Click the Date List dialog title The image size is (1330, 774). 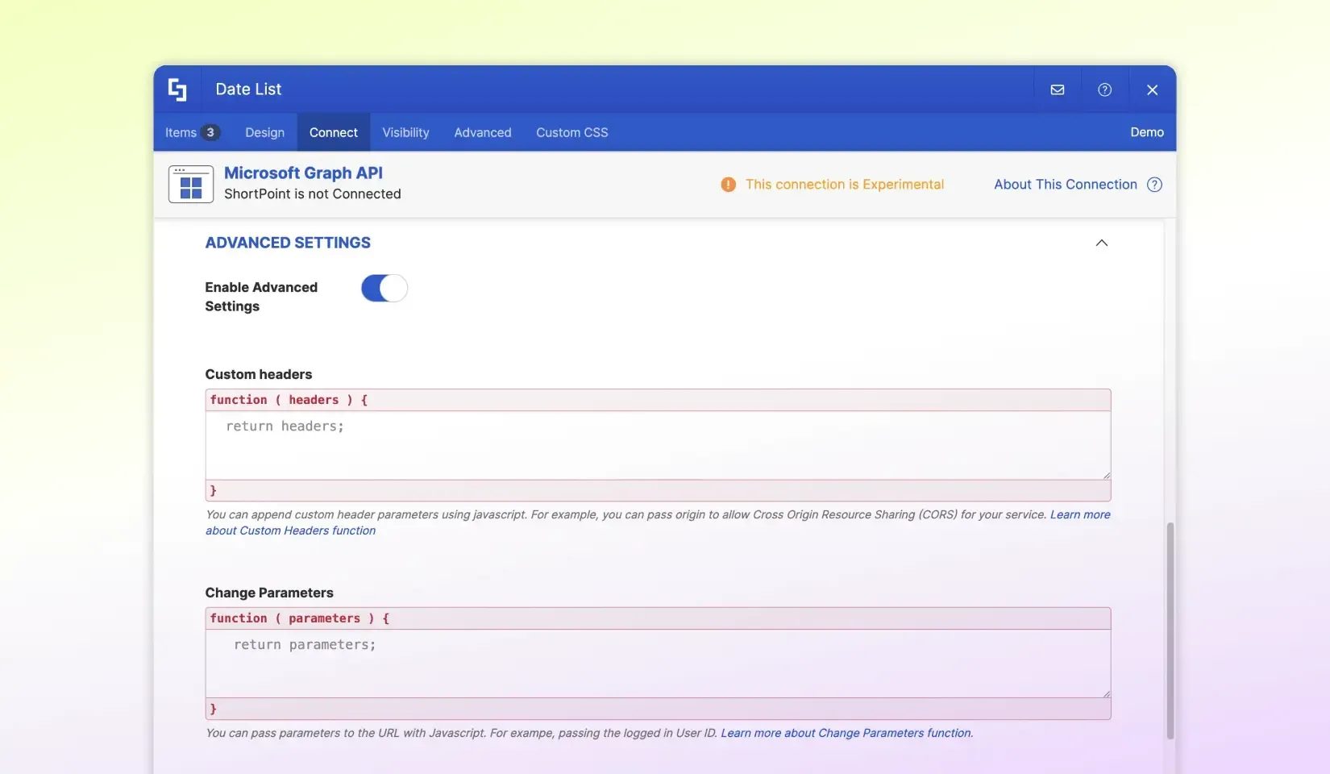pyautogui.click(x=248, y=89)
